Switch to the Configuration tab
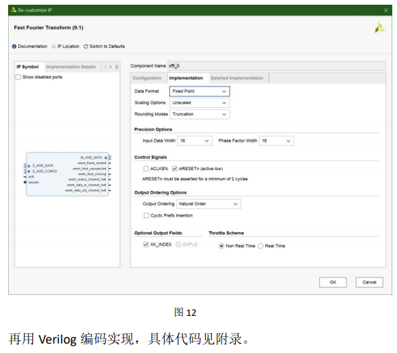This screenshot has height=353, width=397. [147, 78]
